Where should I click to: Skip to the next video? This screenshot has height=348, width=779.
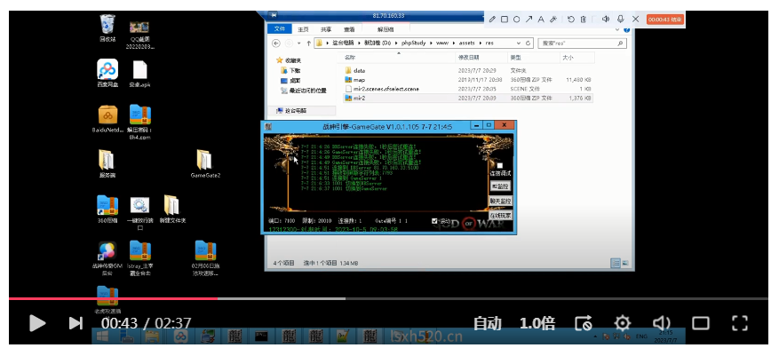[76, 323]
